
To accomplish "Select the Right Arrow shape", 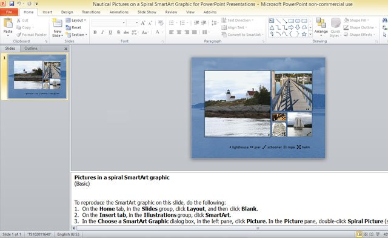I will point(291,27).
